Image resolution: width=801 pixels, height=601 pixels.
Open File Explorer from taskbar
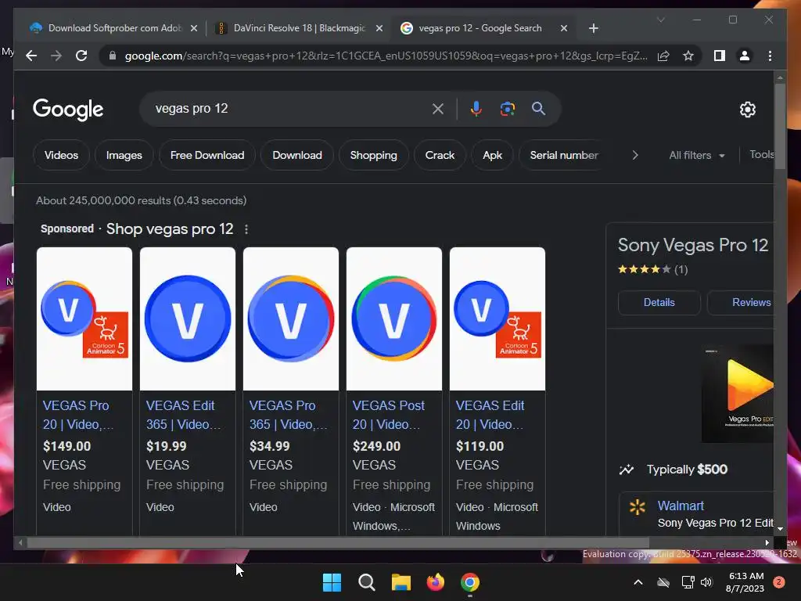[401, 582]
